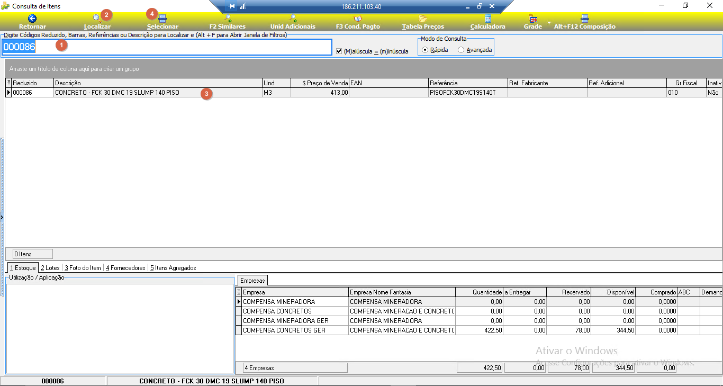Screen dimensions: 723x386
Task: Click reference cell PISOFCK30DMC19S140T
Action: (x=468, y=93)
